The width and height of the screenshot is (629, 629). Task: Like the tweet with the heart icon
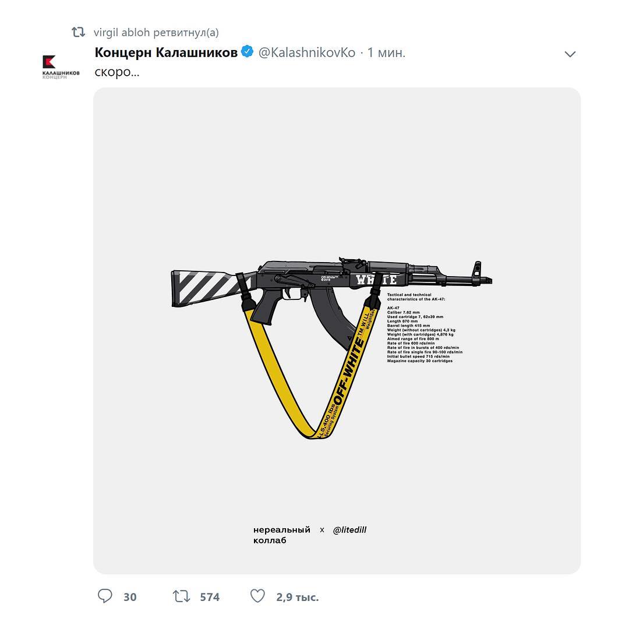pyautogui.click(x=257, y=596)
